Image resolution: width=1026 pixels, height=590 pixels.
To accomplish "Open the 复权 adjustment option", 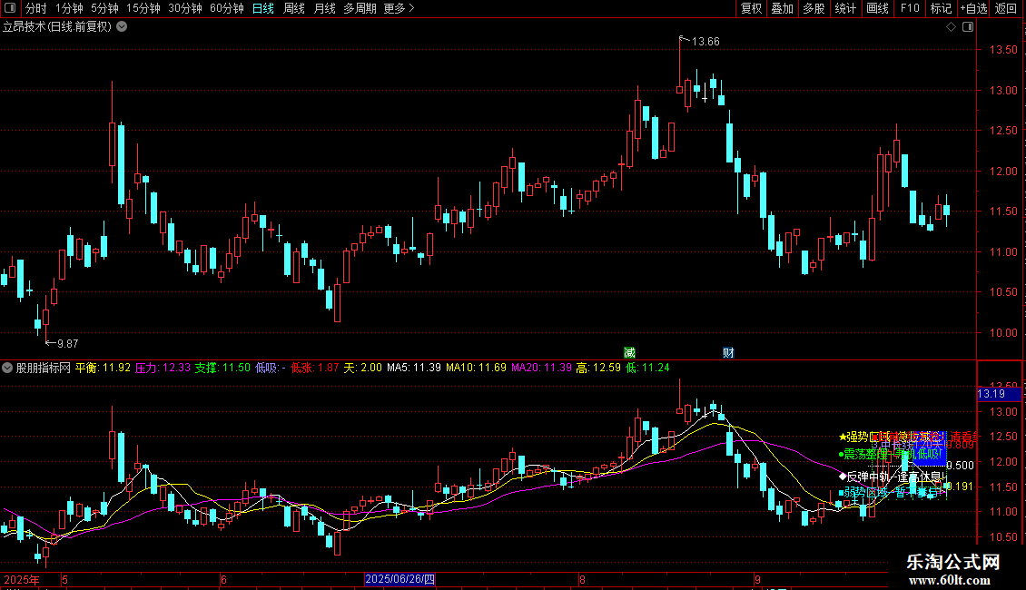I will coord(751,8).
